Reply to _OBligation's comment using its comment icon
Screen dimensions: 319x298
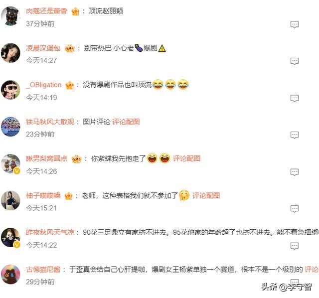coord(295,98)
